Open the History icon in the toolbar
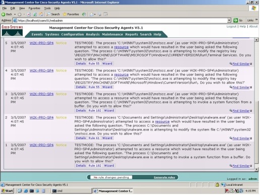This screenshot has width=260, height=195. (x=84, y=15)
